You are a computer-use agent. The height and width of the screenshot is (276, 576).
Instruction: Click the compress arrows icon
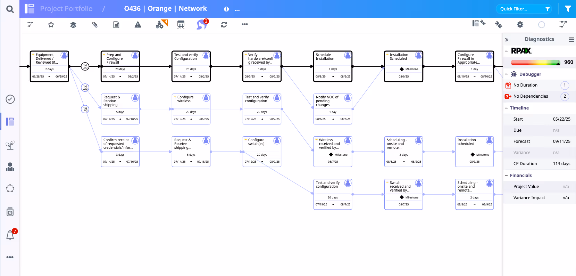499,25
